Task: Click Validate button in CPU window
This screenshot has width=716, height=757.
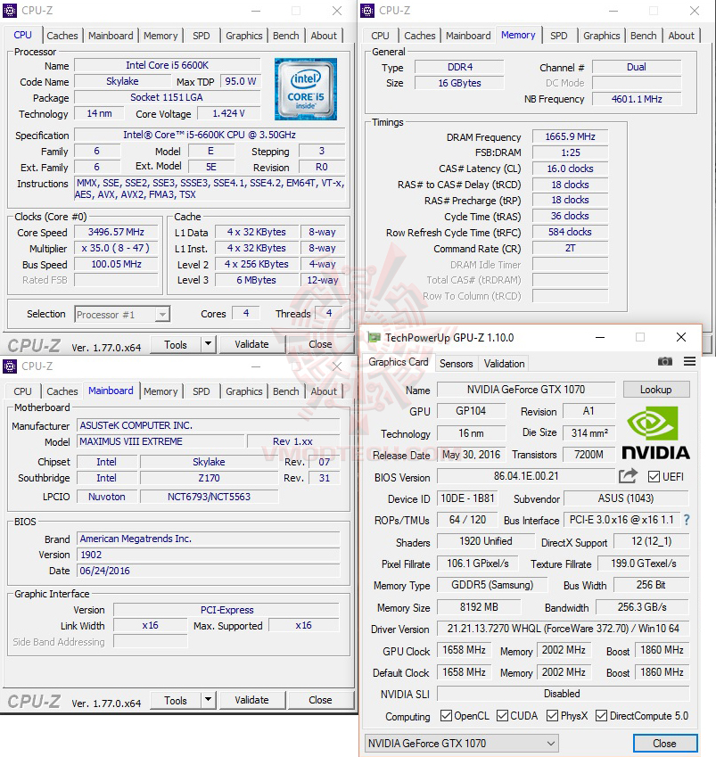Action: click(x=251, y=344)
